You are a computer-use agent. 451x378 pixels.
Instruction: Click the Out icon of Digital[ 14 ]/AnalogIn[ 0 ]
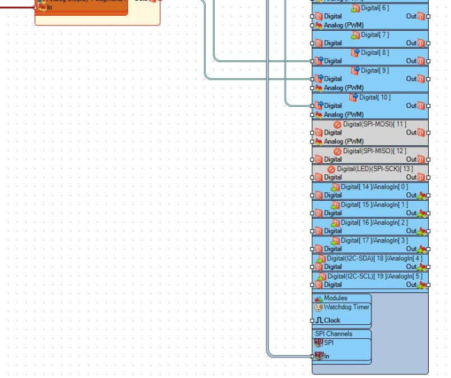[x=421, y=195]
